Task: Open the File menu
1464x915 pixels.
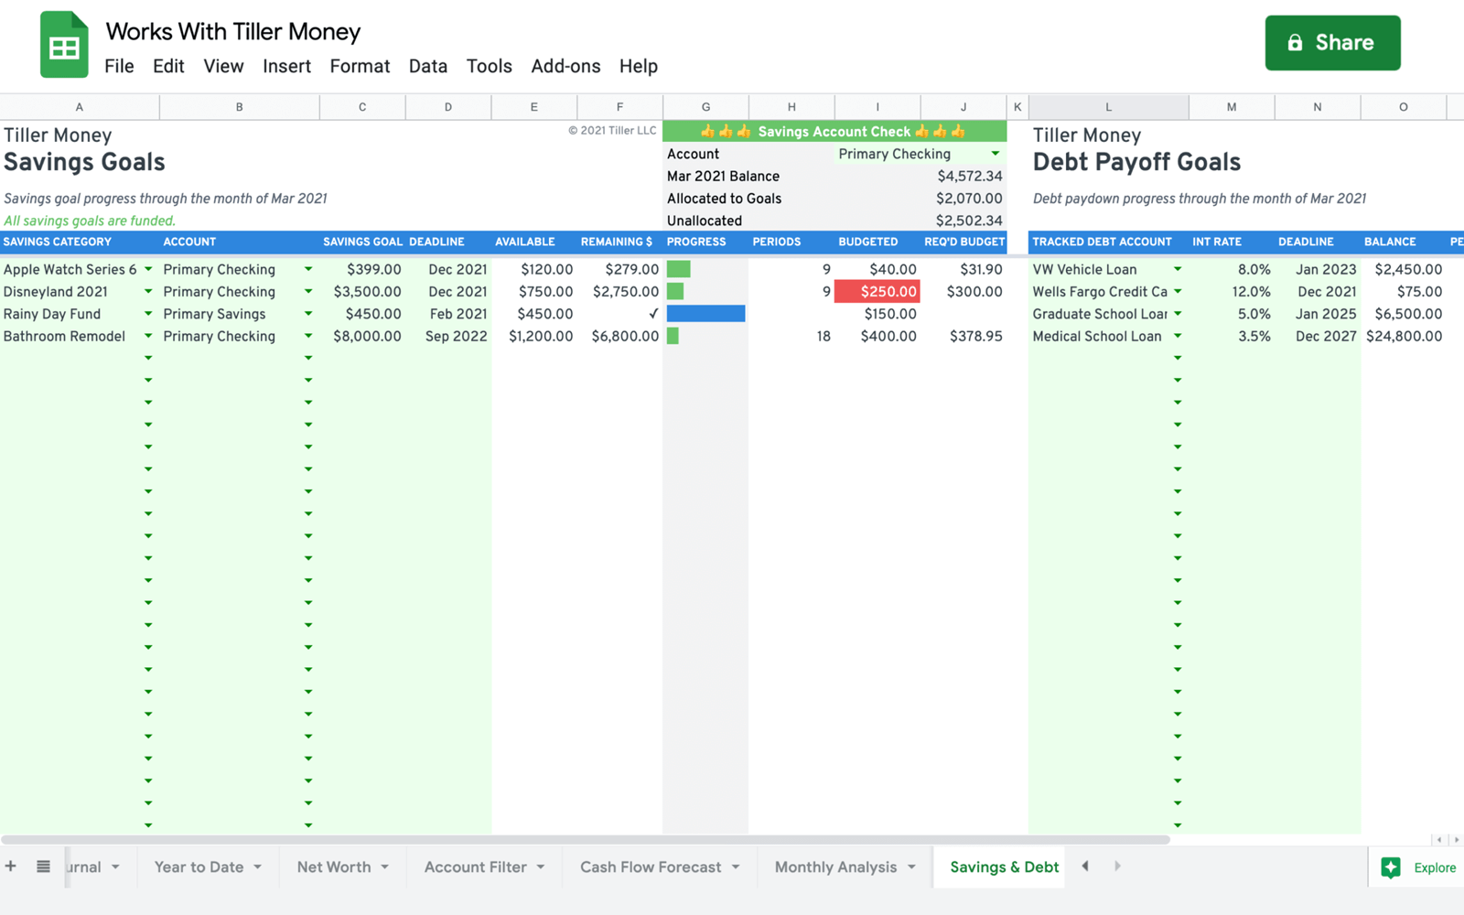Action: (119, 66)
